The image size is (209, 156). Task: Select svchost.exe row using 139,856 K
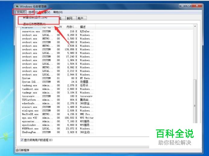coord(58,49)
